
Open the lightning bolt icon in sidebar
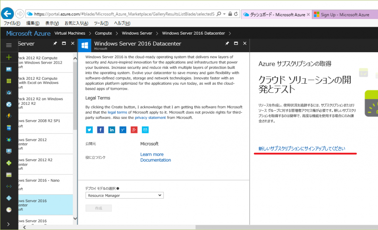(9, 116)
